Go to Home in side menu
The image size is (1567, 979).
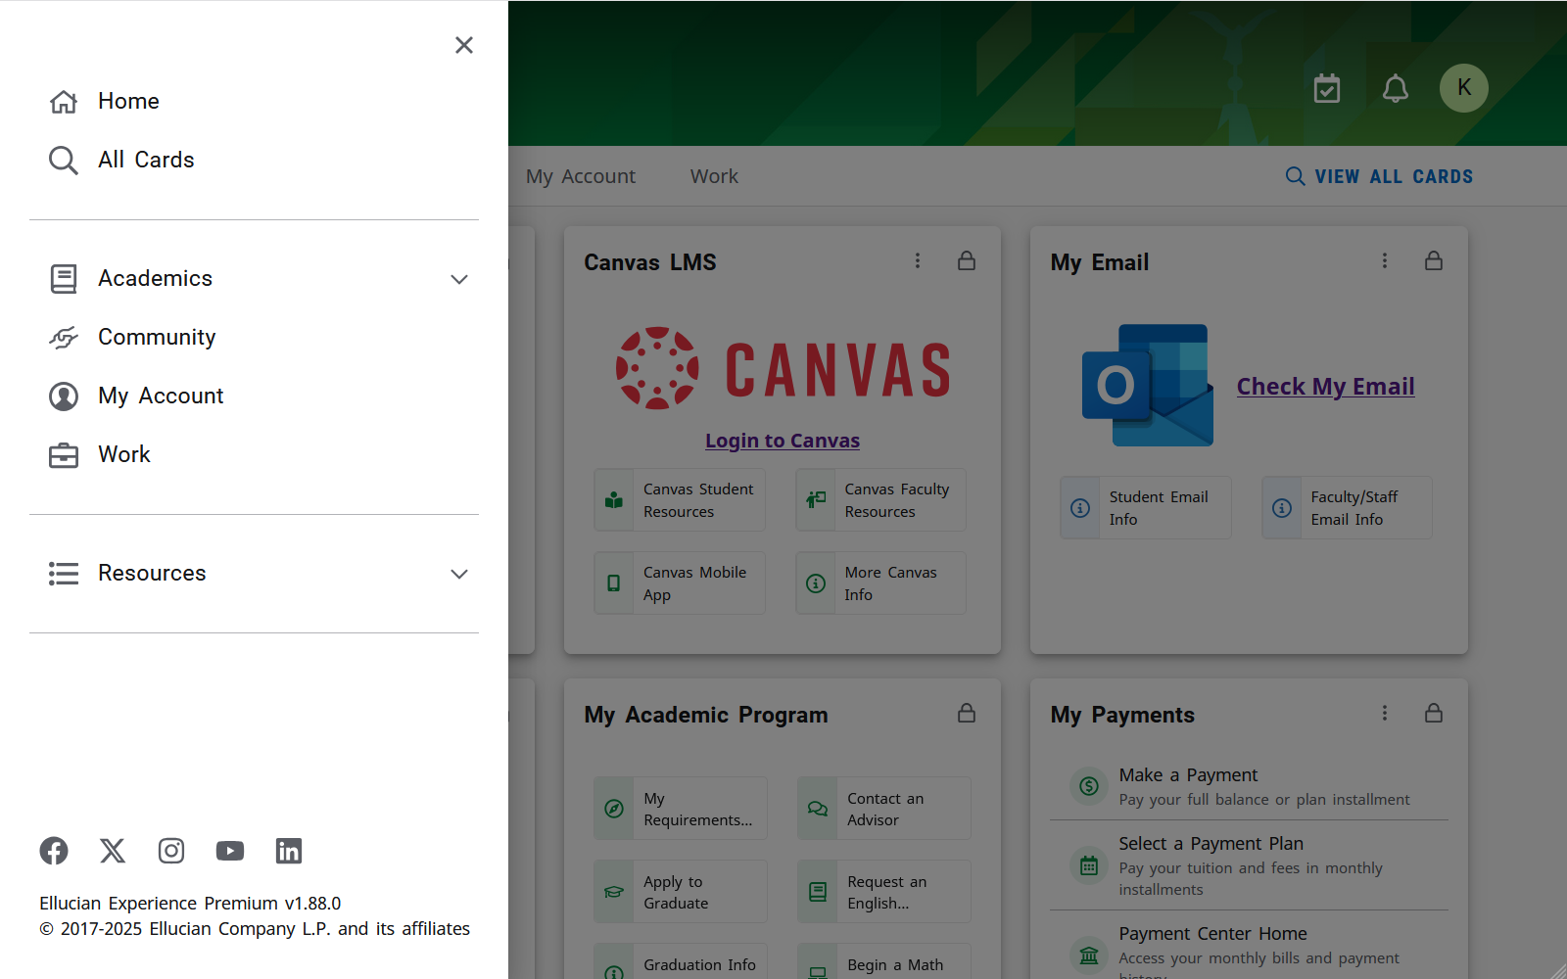tap(254, 102)
